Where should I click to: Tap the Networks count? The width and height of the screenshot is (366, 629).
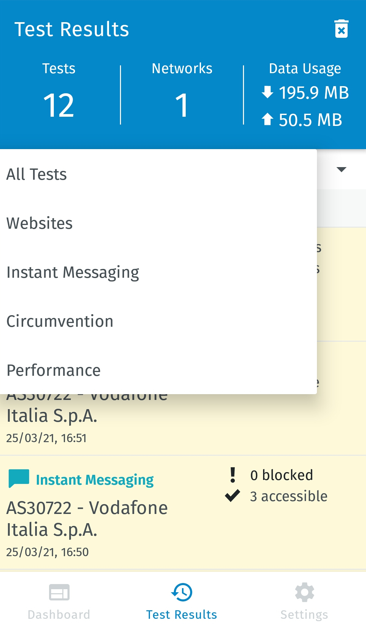(x=182, y=106)
